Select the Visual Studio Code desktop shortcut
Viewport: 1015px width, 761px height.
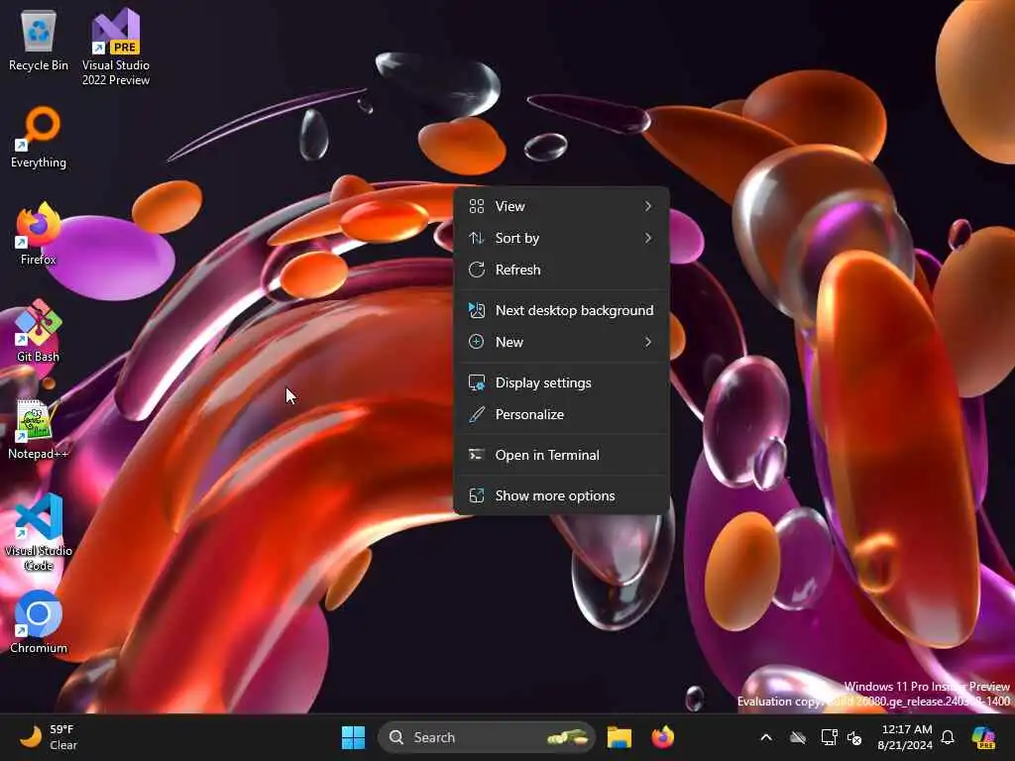[39, 532]
